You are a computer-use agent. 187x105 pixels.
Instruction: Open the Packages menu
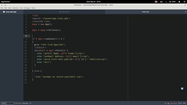[x=27, y=8]
